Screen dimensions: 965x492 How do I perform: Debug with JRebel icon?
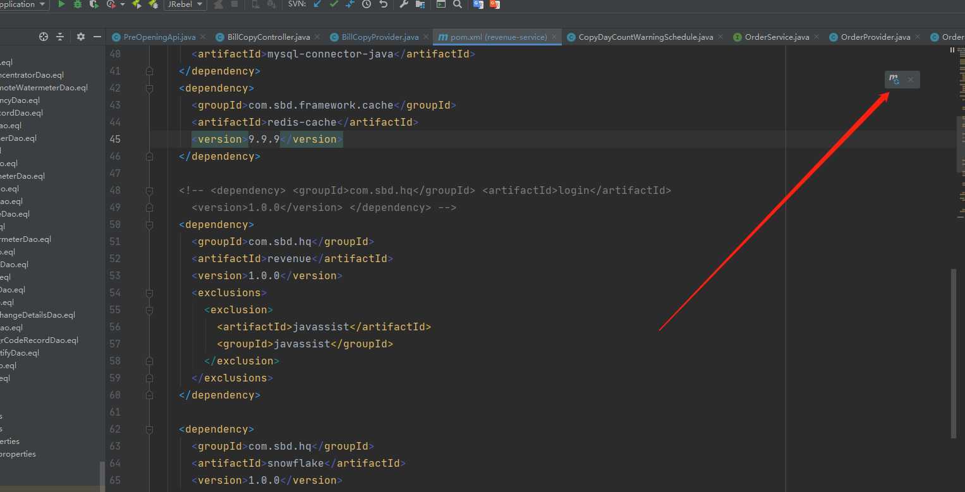(153, 4)
